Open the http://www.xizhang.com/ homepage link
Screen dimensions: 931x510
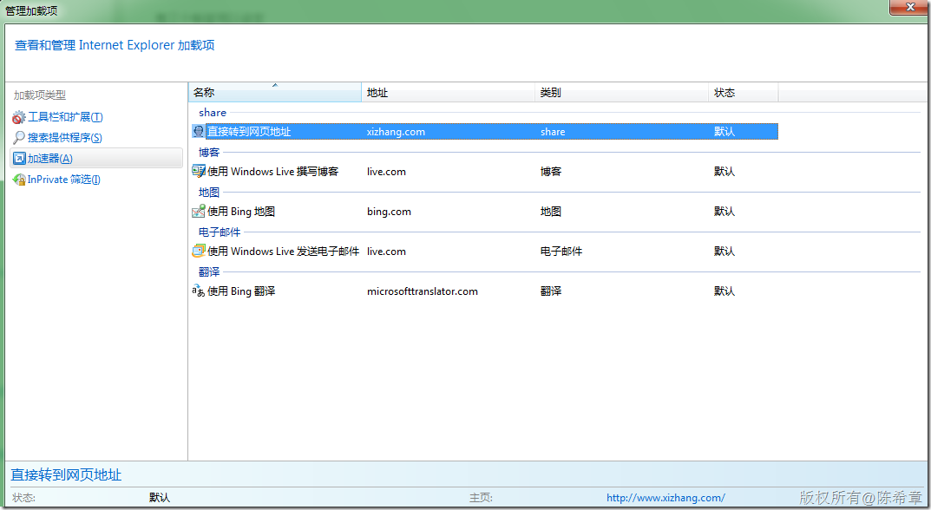click(x=665, y=498)
